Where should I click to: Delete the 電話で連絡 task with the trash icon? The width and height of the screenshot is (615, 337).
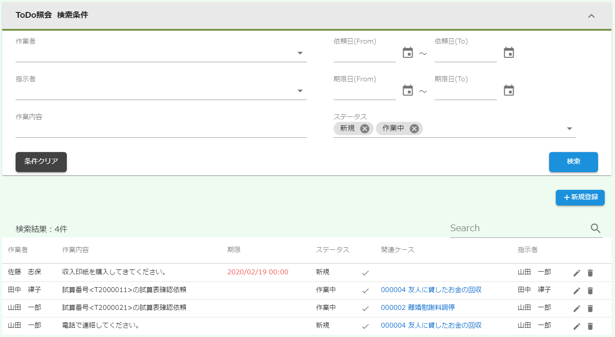(590, 325)
